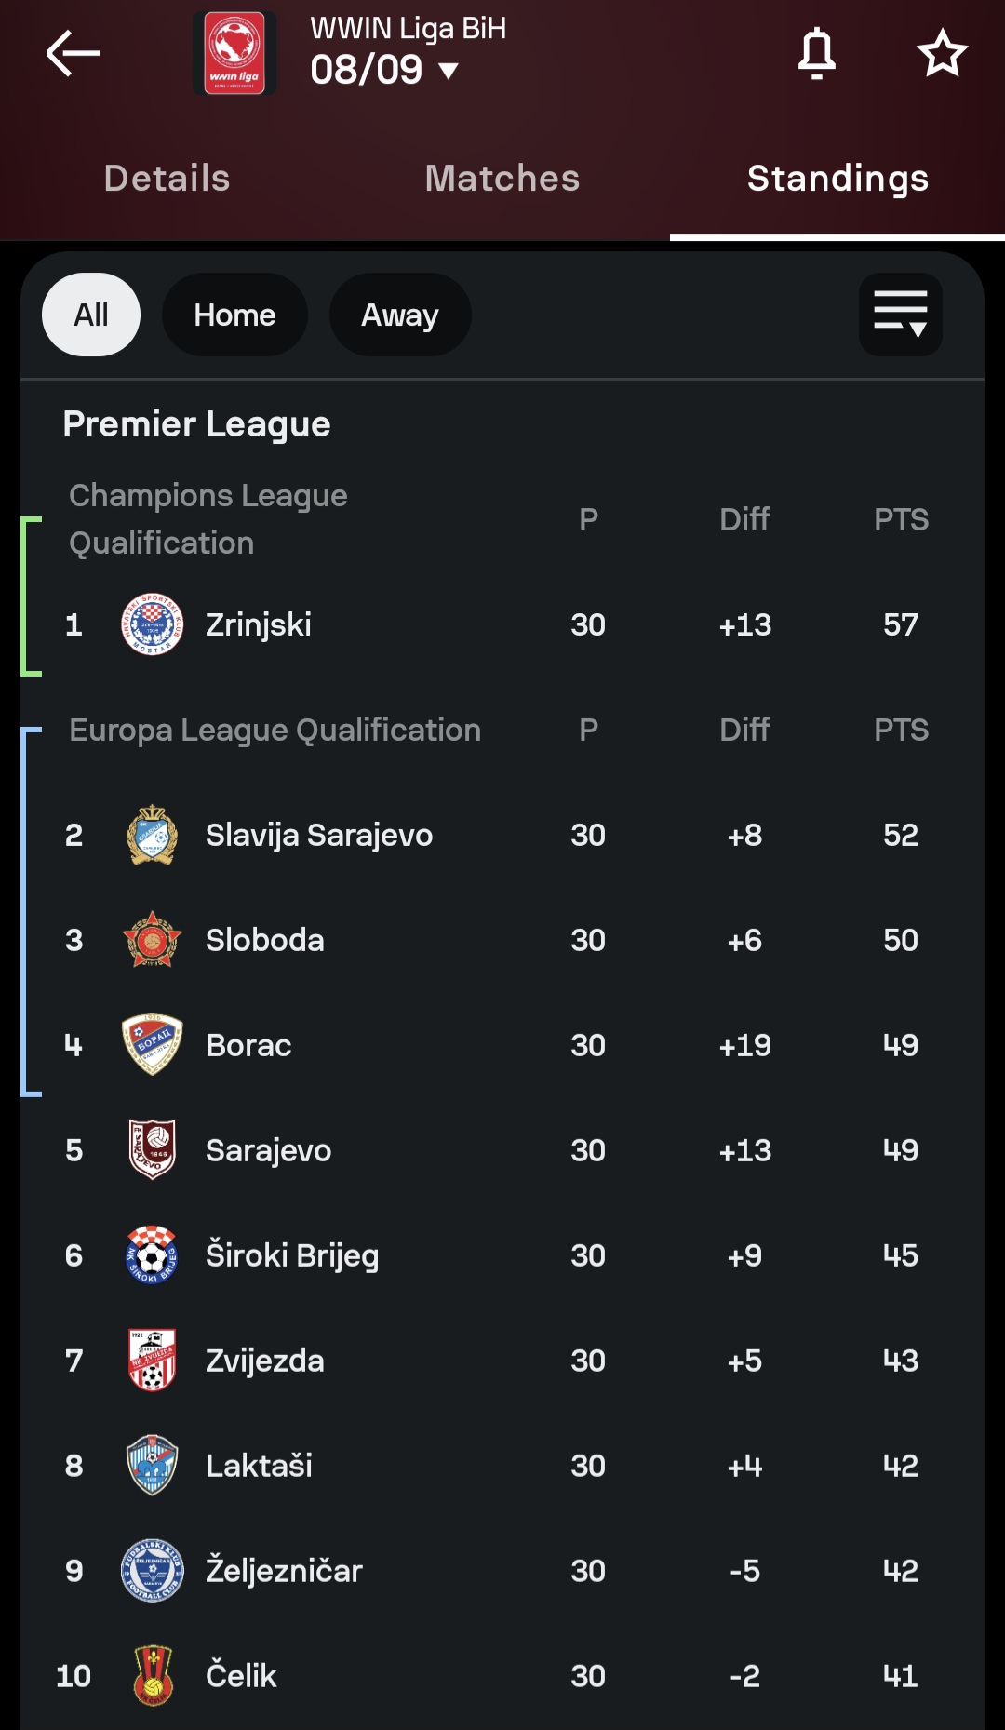Tap the Široki Brijeg crest
Screen dimensions: 1005x1730
tap(153, 1255)
